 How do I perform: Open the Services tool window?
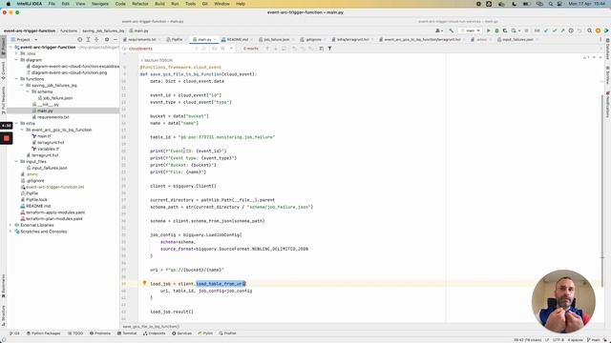coord(181,333)
